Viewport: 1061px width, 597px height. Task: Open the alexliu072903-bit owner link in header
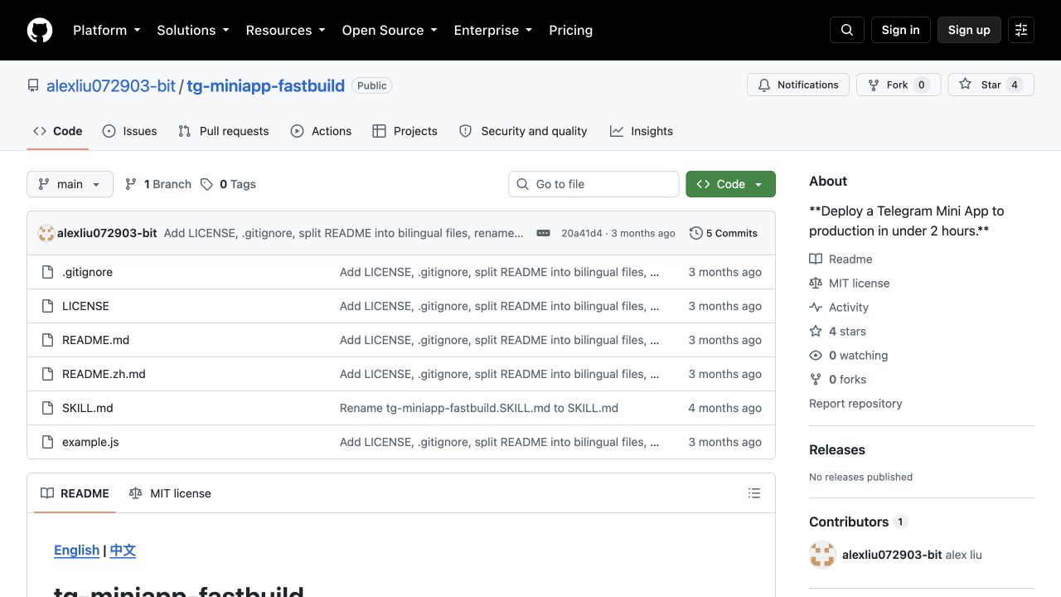click(111, 85)
